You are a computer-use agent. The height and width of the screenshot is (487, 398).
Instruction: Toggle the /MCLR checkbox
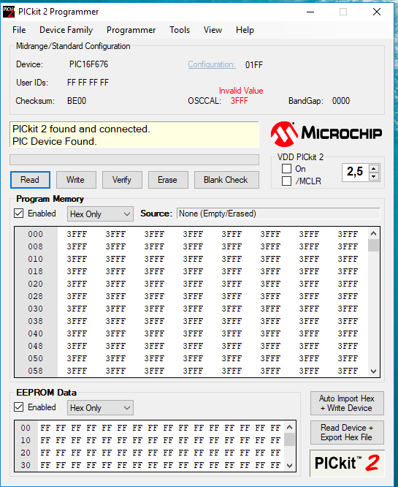coord(286,181)
